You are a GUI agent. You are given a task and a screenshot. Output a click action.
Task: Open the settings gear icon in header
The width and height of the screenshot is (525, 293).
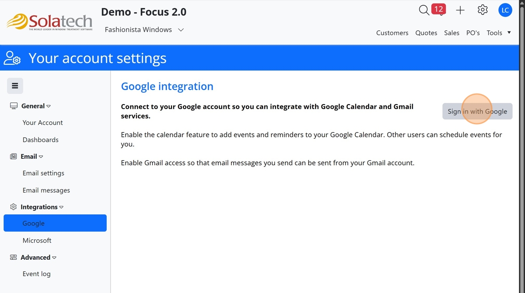pyautogui.click(x=483, y=10)
